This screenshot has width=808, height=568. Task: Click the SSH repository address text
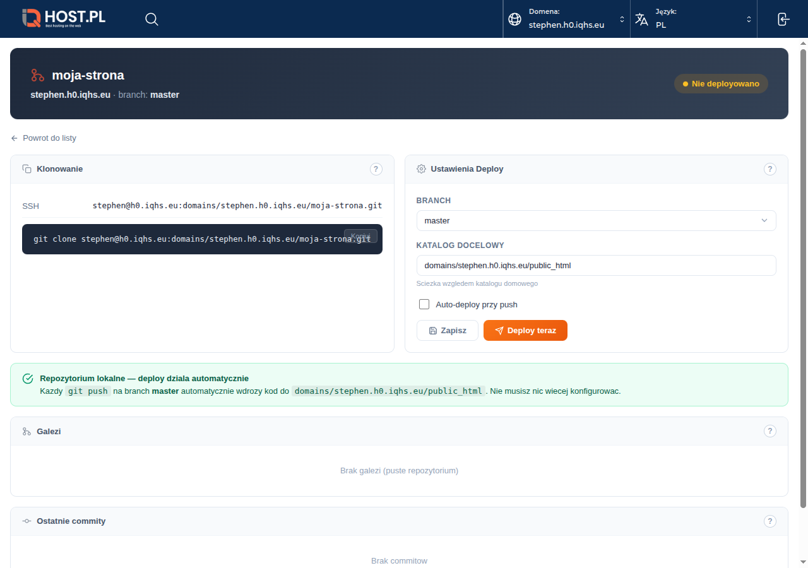coord(237,206)
